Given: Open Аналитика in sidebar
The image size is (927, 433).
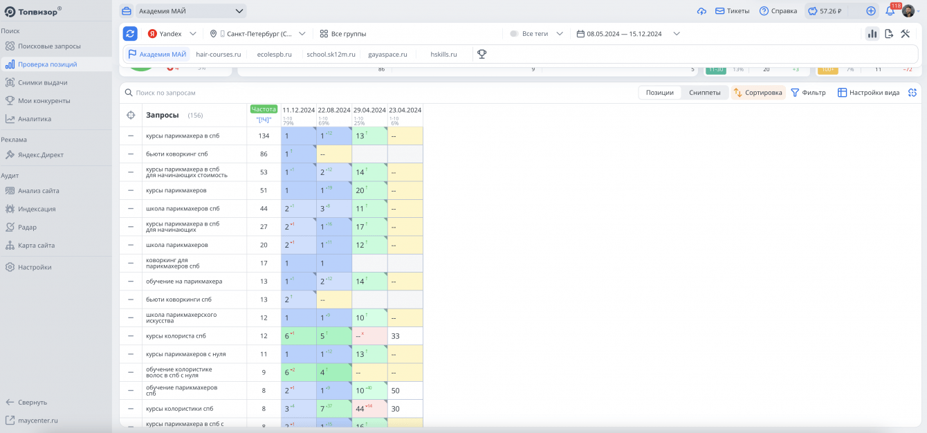Looking at the screenshot, I should tap(55, 118).
